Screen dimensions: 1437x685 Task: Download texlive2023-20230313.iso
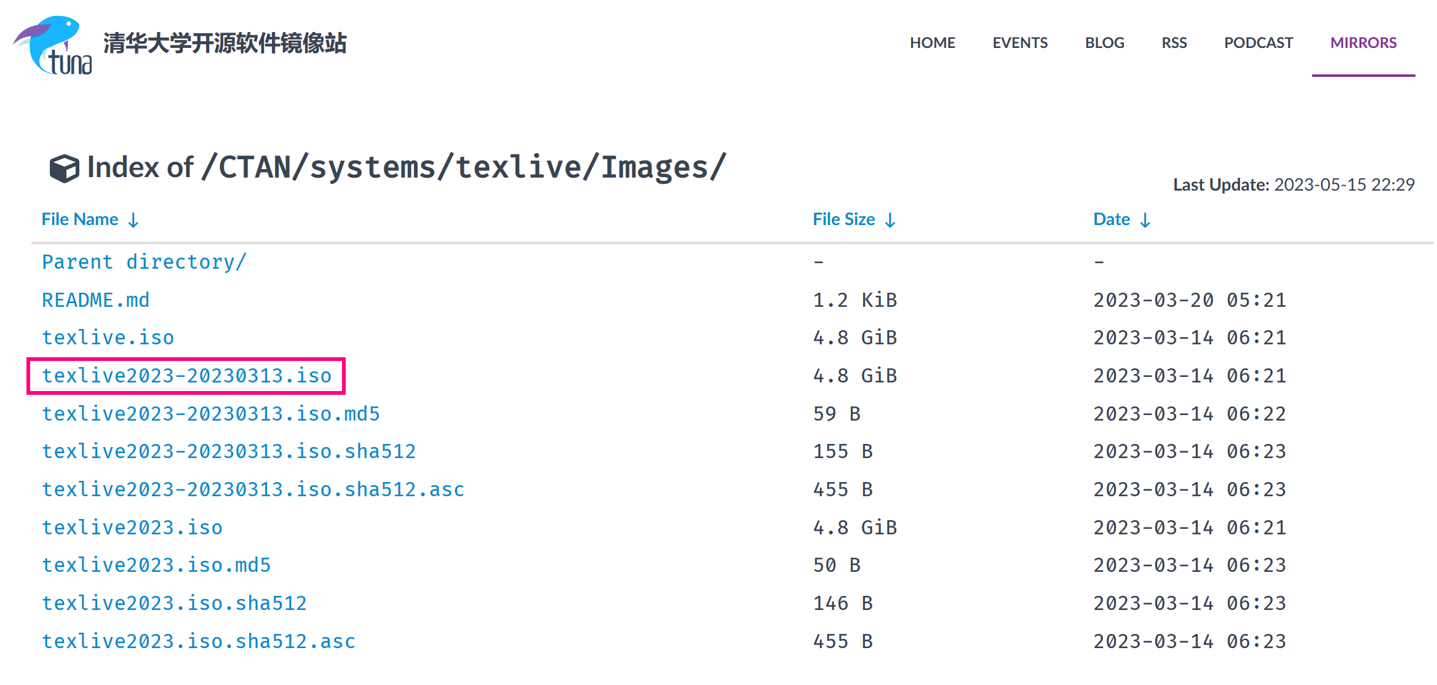coord(186,376)
